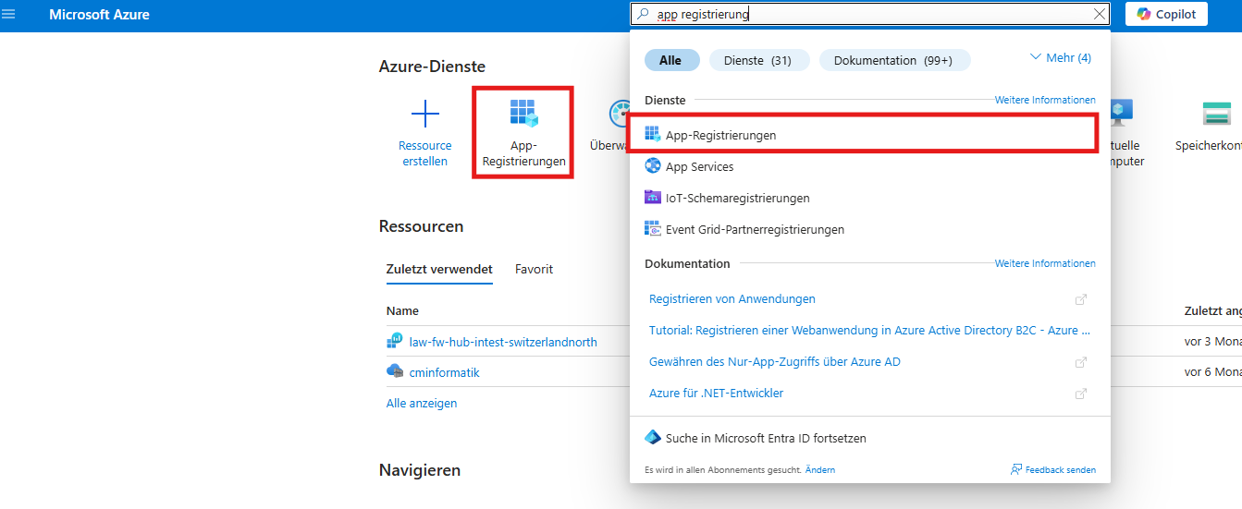Open Registrieren von Anwendungen doc link
Viewport: 1242px width, 509px height.
coord(732,299)
